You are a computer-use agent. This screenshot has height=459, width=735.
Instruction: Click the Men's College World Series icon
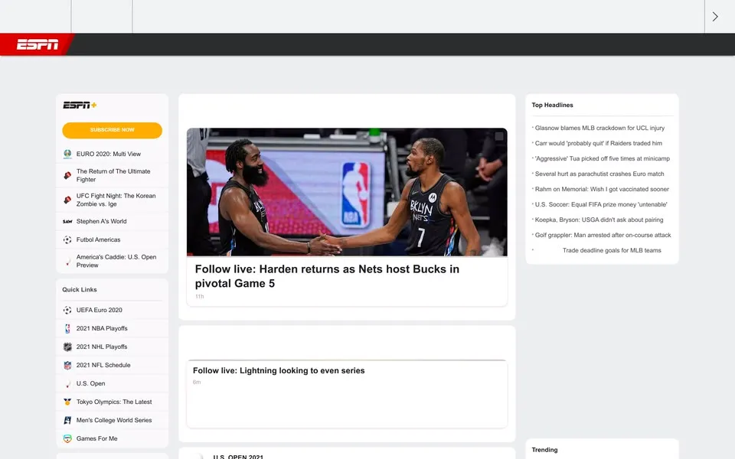click(67, 420)
